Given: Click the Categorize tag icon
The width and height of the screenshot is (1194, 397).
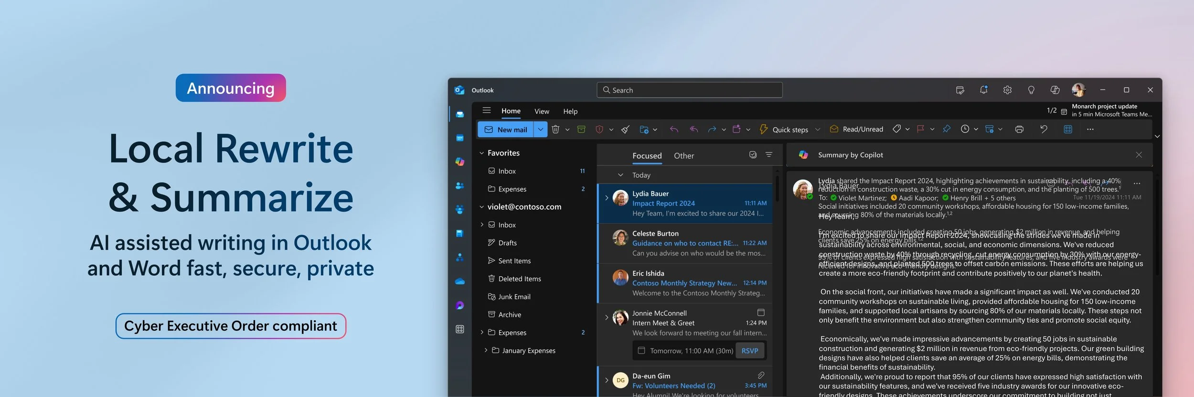Looking at the screenshot, I should [896, 129].
